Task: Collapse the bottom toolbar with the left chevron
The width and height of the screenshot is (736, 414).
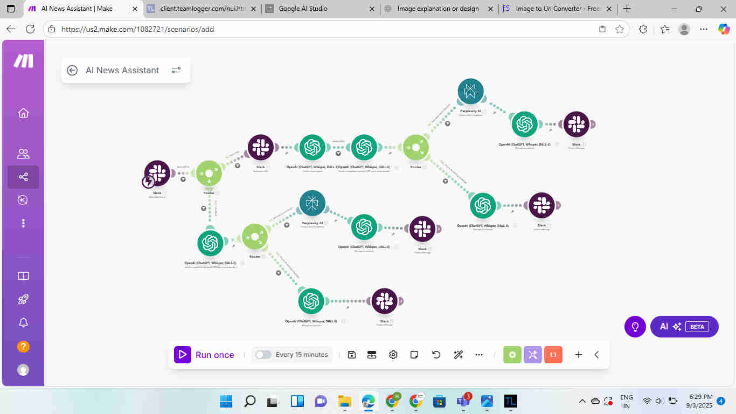Action: pos(596,355)
